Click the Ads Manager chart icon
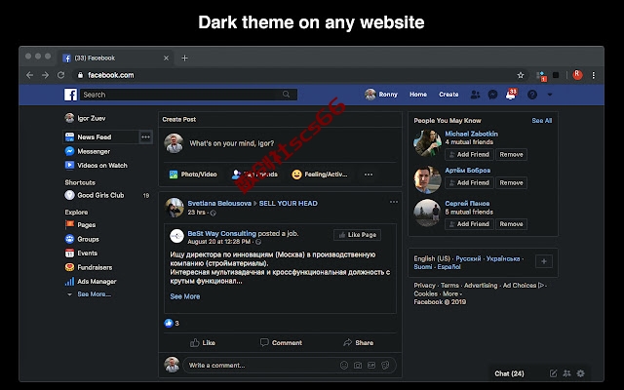Screen dimensions: 624x390 pos(69,282)
